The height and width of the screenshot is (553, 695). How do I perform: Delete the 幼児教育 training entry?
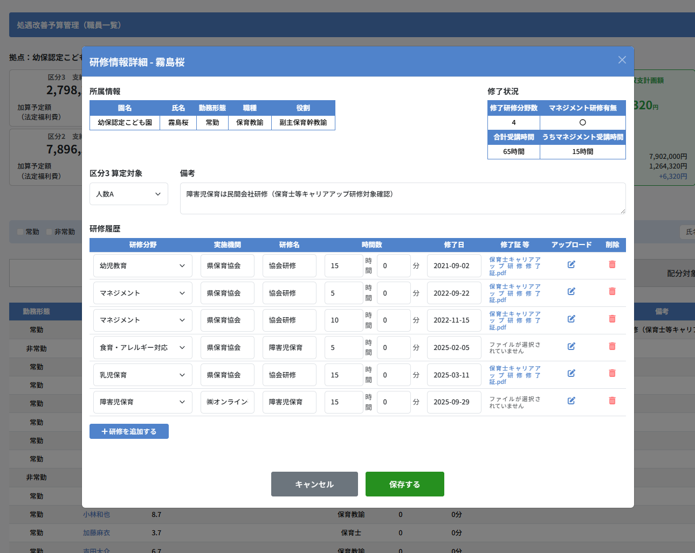612,264
